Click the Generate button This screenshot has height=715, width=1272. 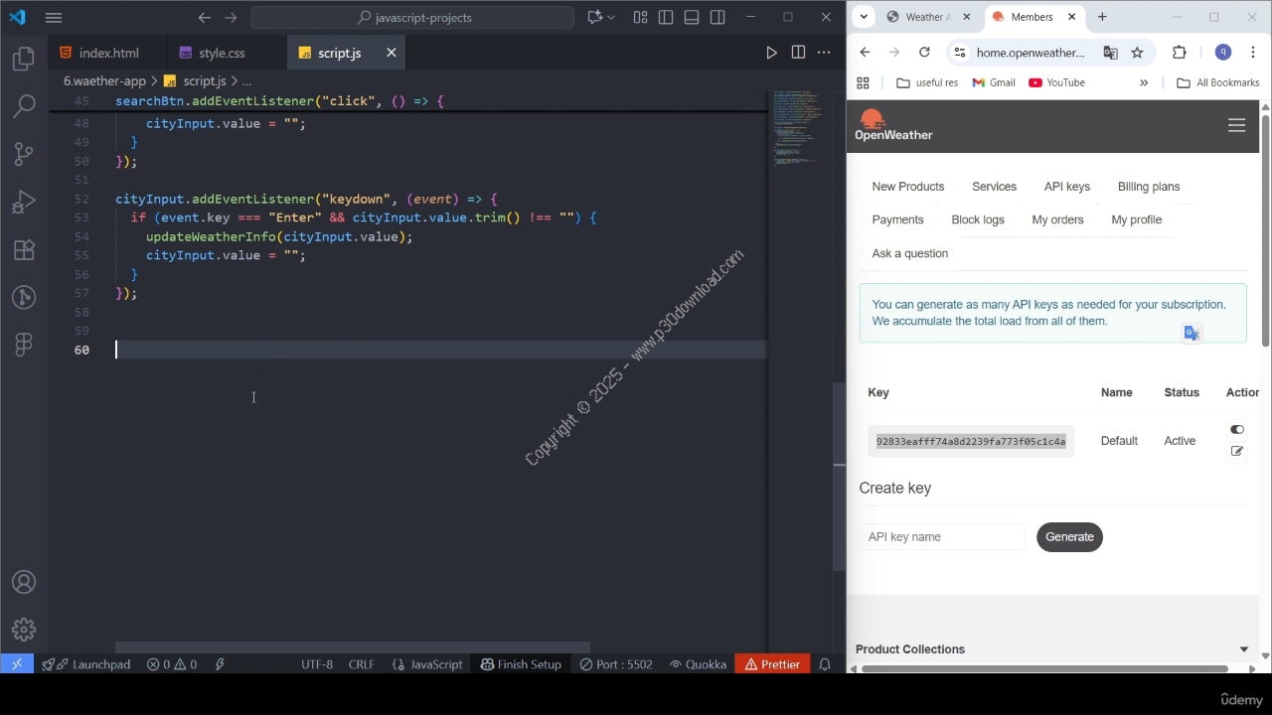pyautogui.click(x=1069, y=537)
